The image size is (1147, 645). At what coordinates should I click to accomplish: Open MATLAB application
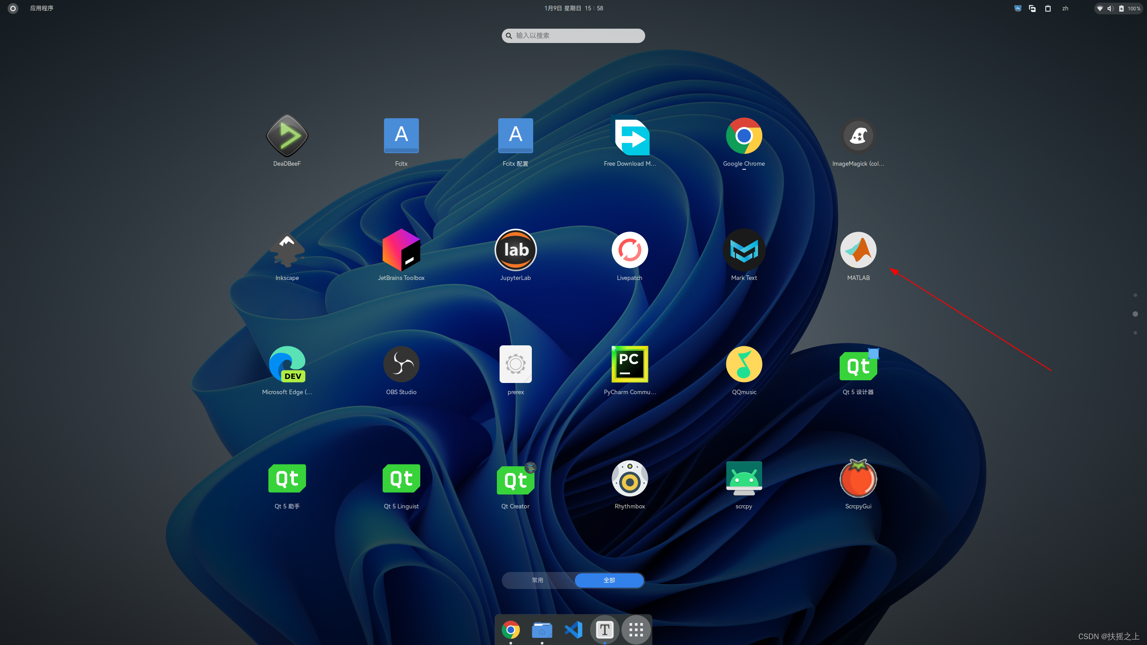[x=858, y=249]
